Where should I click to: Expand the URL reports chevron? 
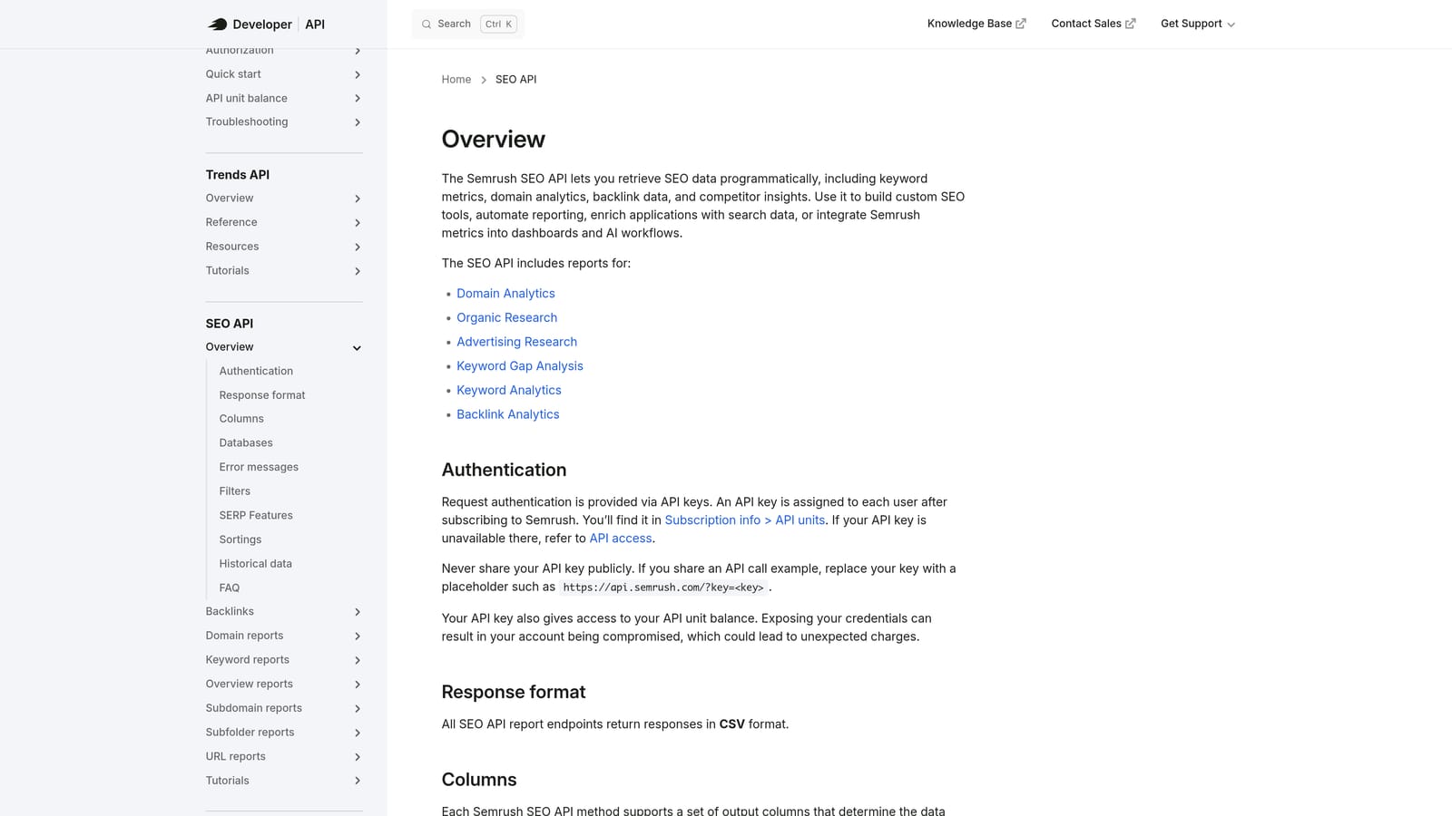pyautogui.click(x=358, y=757)
